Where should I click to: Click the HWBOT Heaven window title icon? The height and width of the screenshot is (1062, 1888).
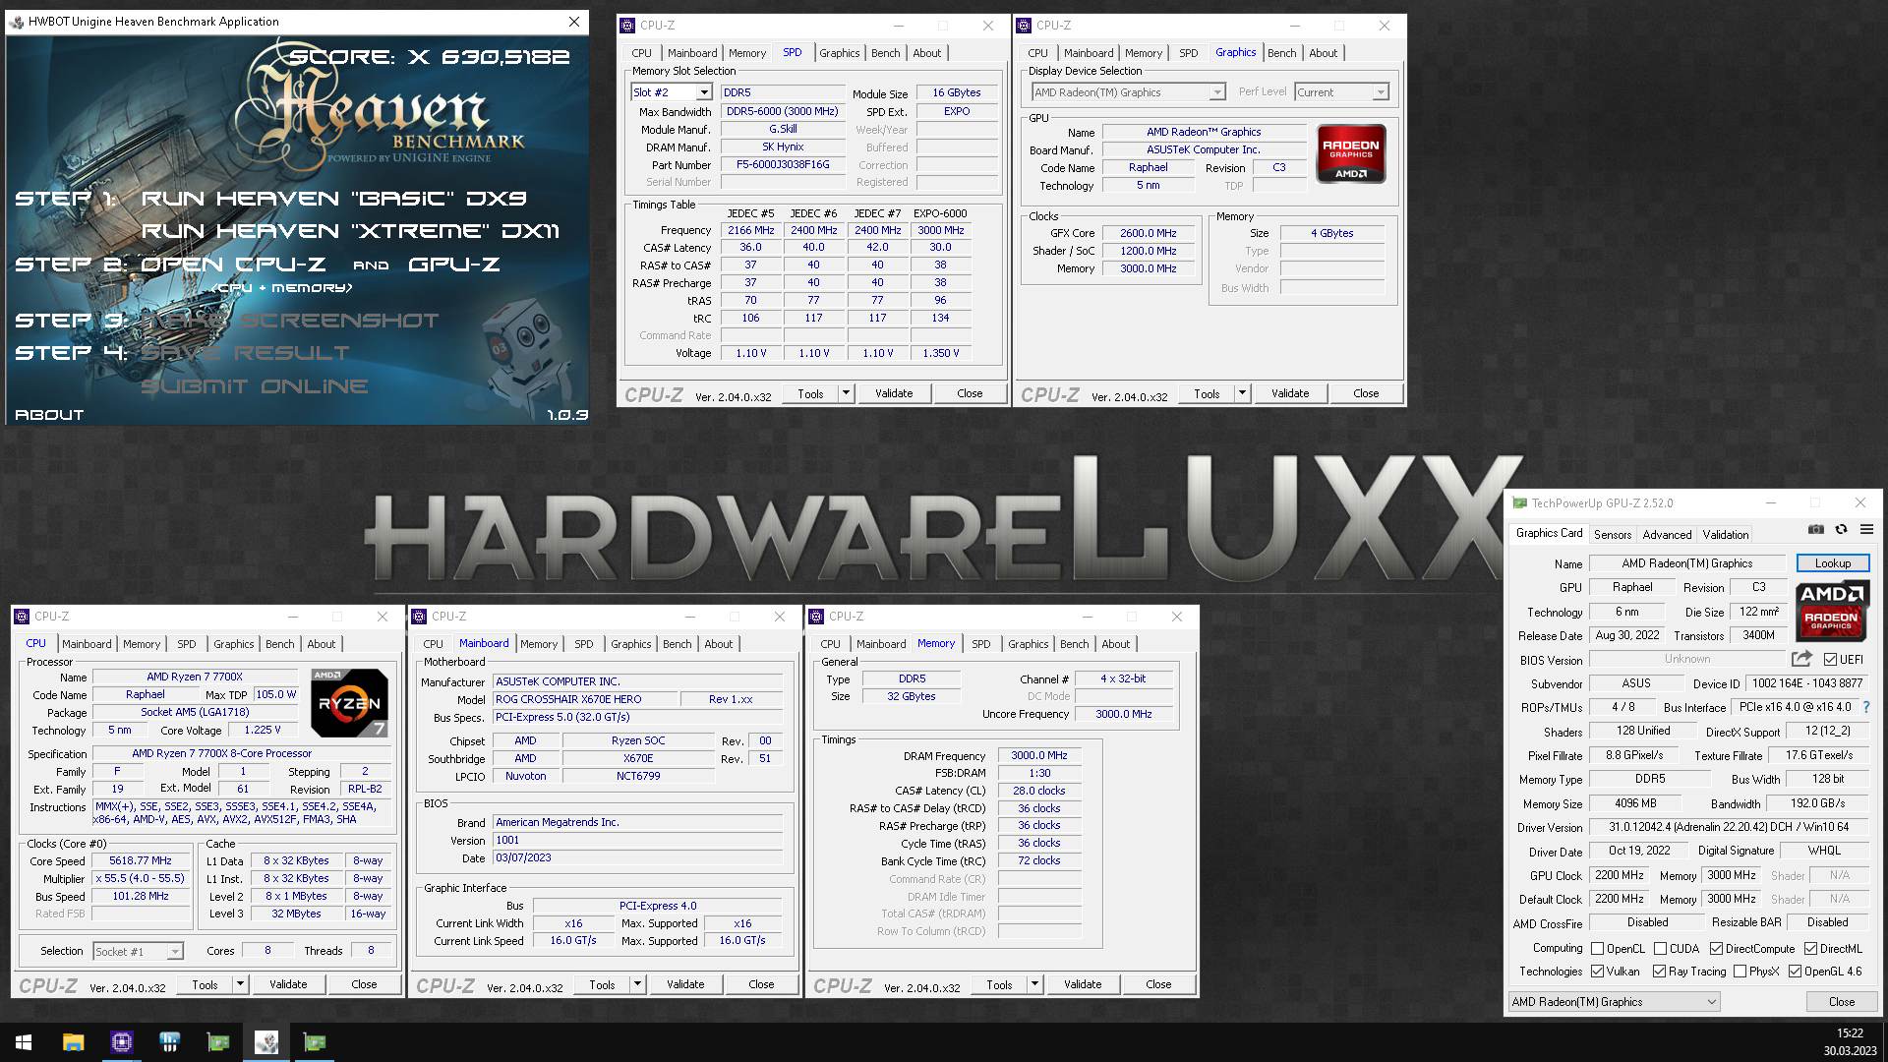[x=17, y=22]
